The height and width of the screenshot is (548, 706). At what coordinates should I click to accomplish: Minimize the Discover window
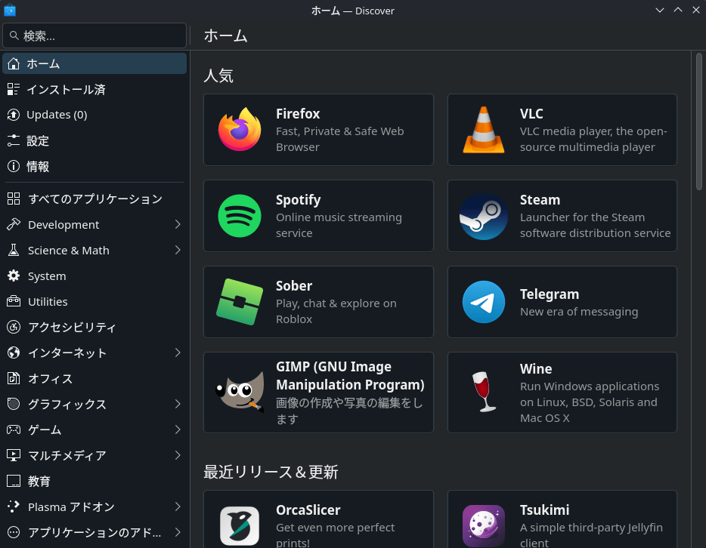coord(660,10)
